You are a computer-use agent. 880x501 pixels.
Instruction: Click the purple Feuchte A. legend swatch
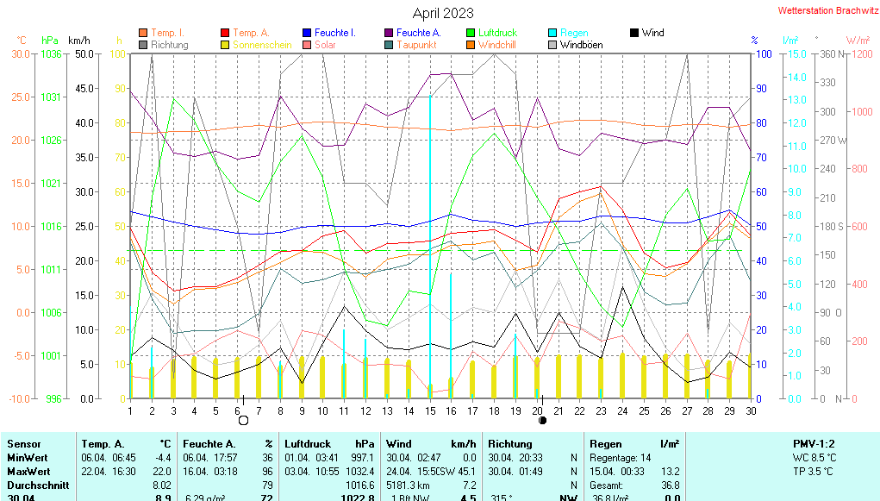coord(389,33)
